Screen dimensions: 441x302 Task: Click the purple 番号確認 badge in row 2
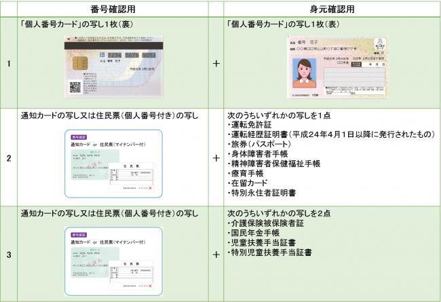pos(79,137)
